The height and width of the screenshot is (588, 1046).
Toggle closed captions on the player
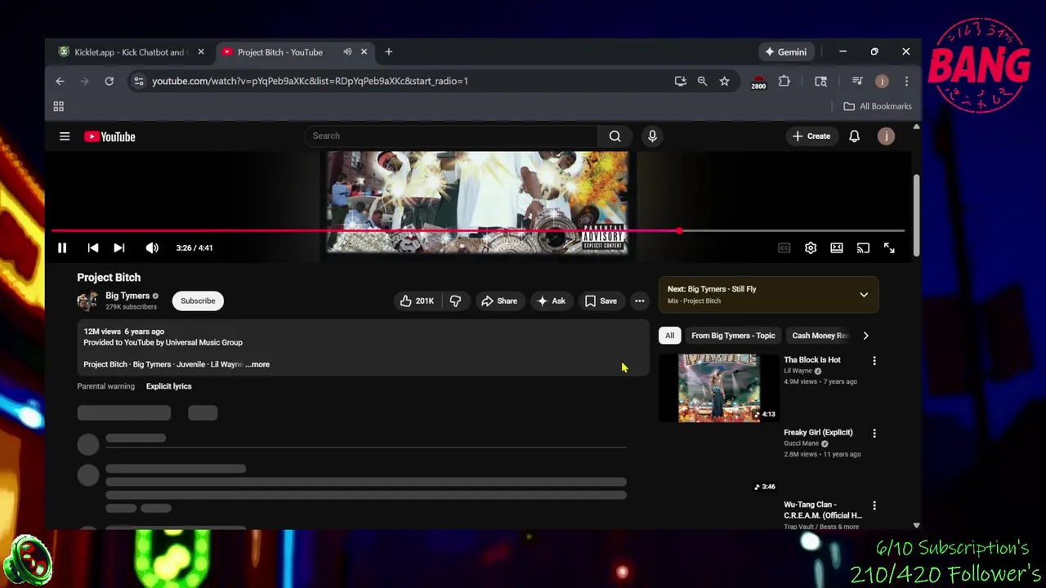pos(784,247)
